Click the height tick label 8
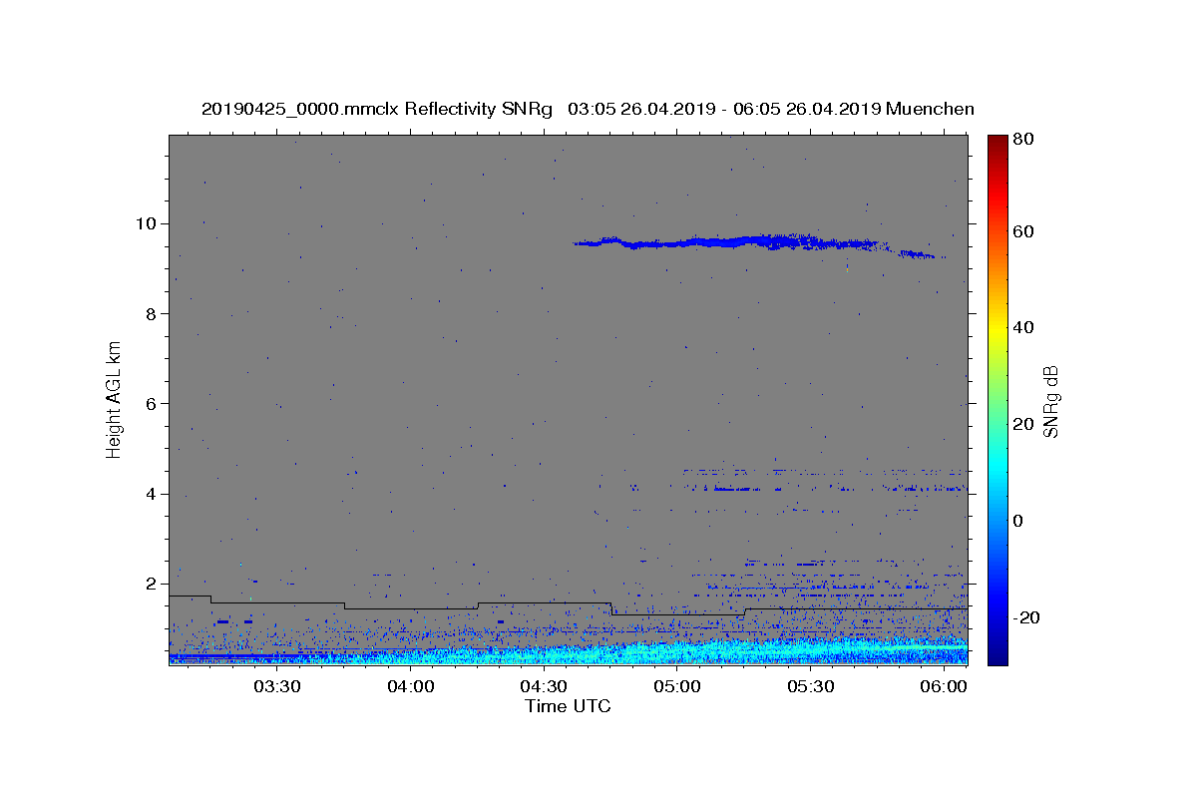The width and height of the screenshot is (1197, 798). point(152,313)
